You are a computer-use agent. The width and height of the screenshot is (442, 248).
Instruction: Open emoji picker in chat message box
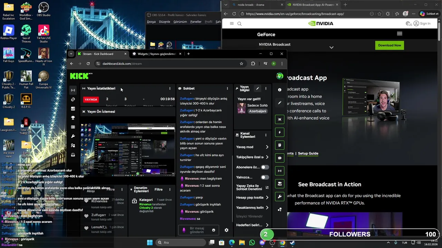213,230
